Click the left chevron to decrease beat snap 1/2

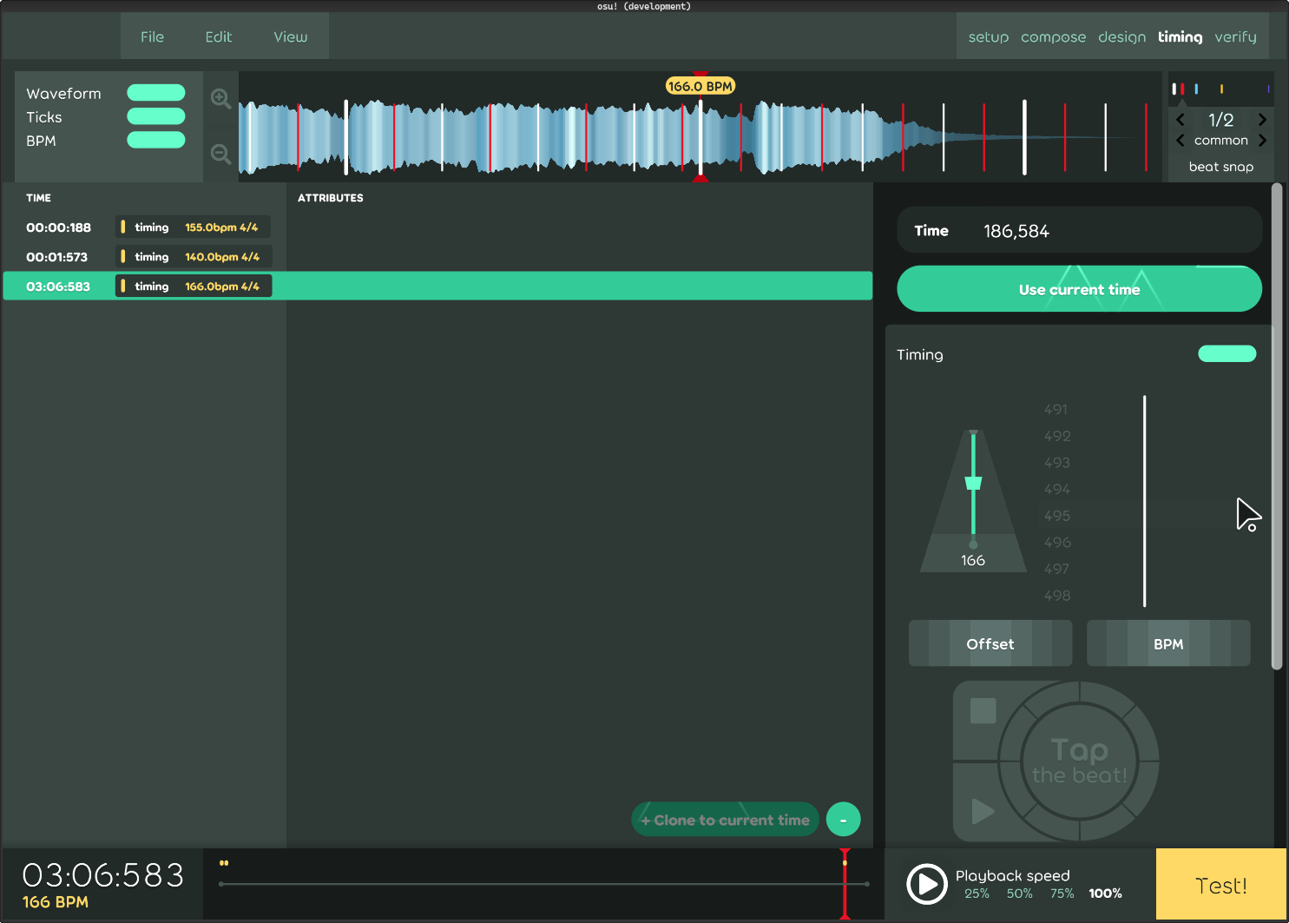(x=1180, y=120)
